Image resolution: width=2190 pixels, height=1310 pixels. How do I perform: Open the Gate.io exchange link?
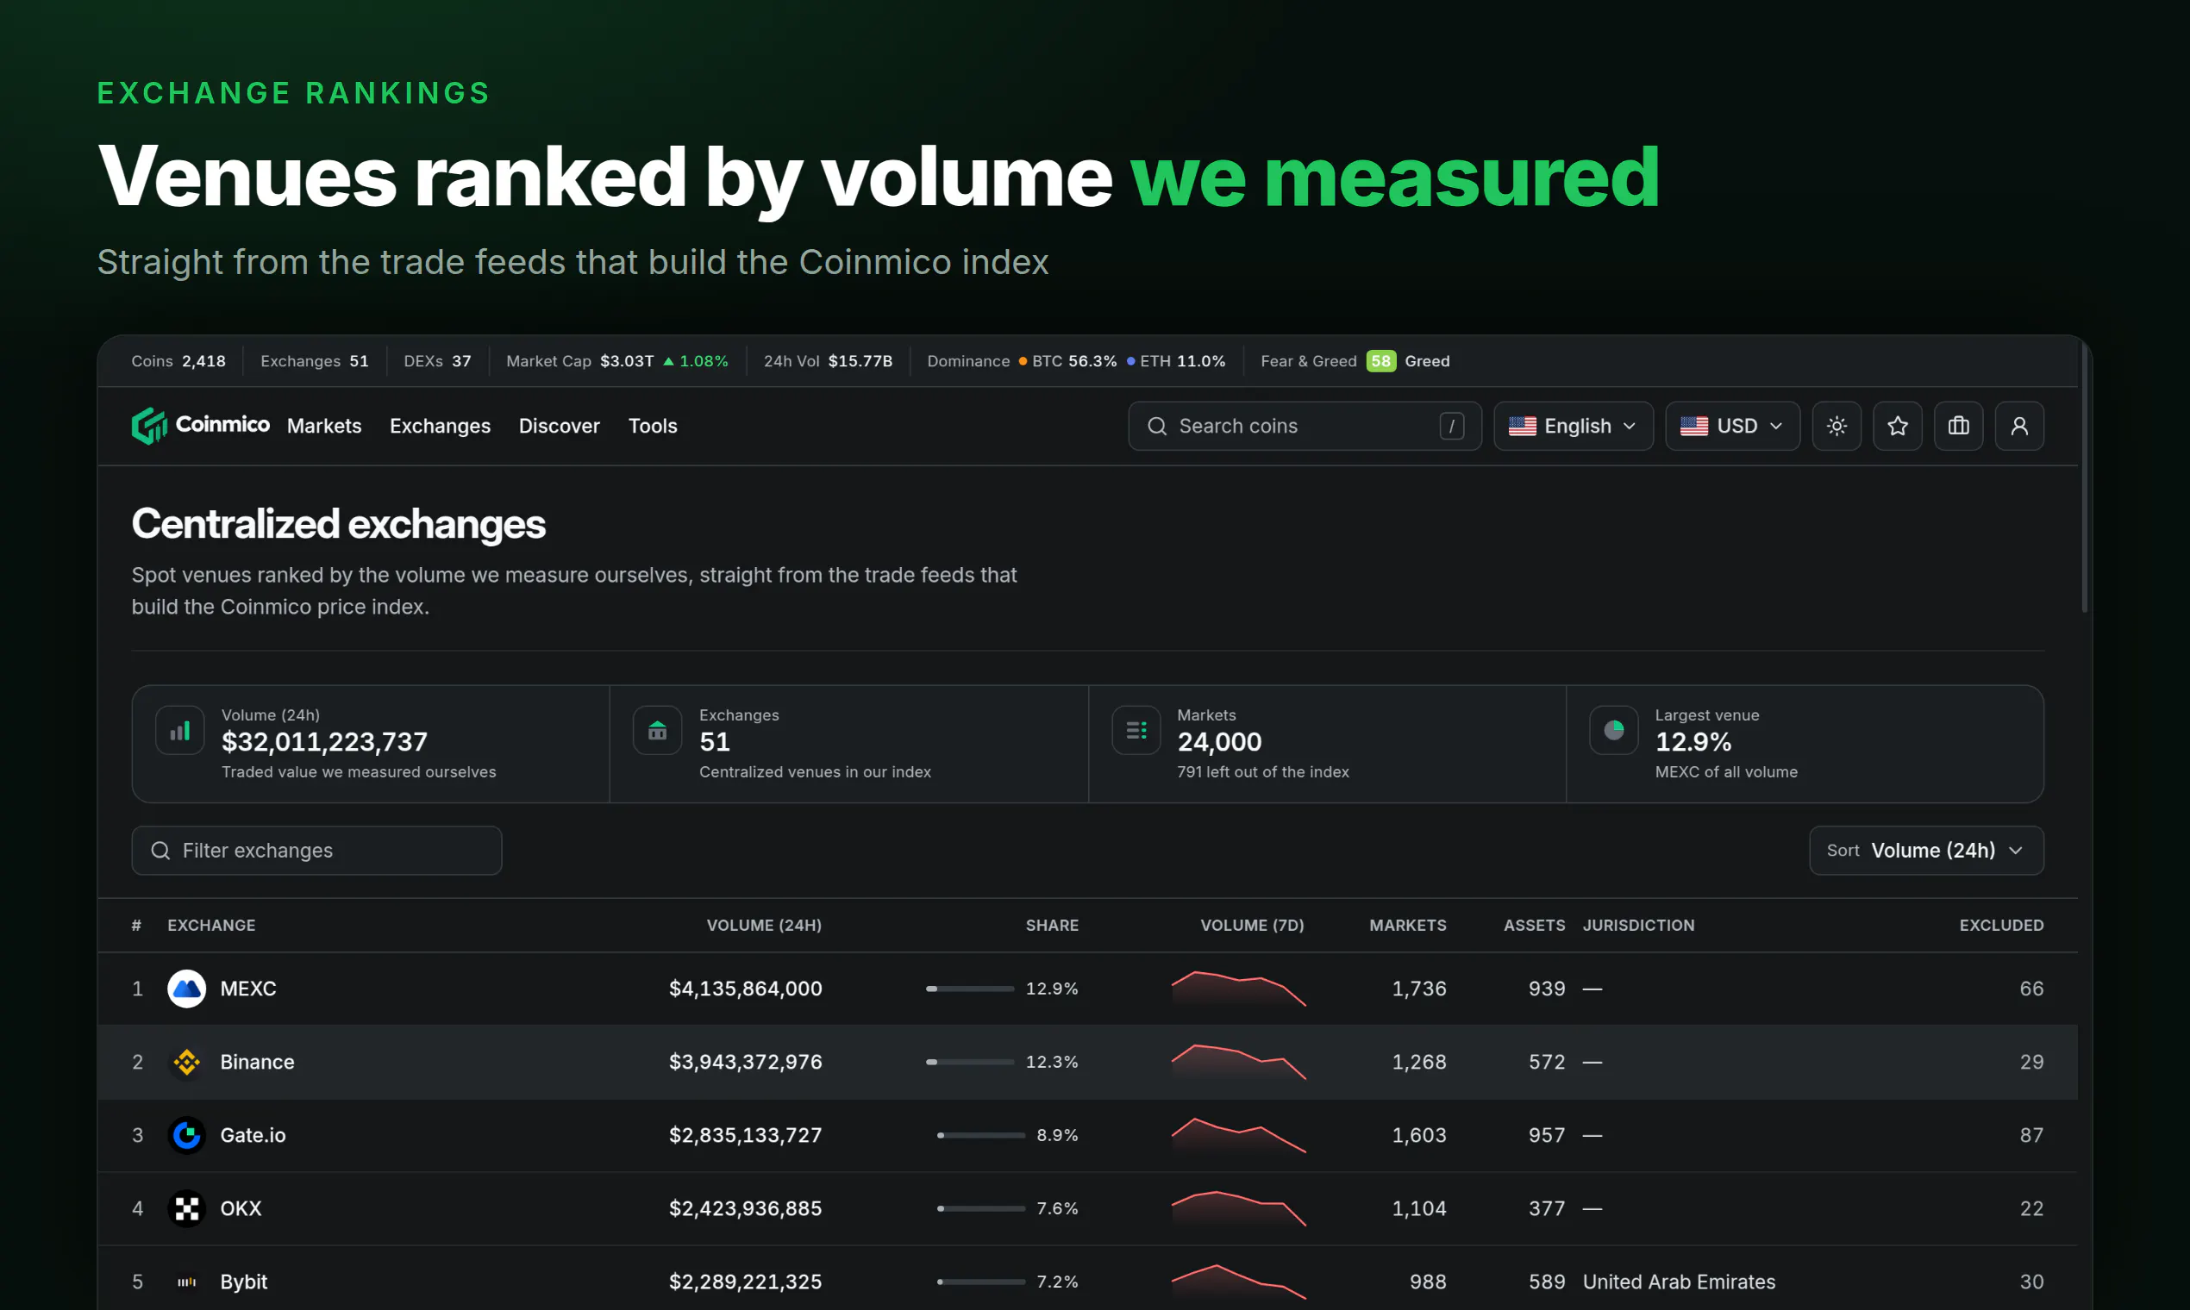pyautogui.click(x=253, y=1135)
